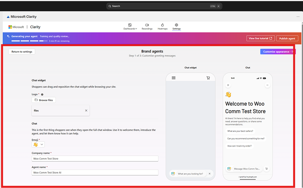Proceed with Customise appearance button
303x188 pixels.
(x=278, y=52)
